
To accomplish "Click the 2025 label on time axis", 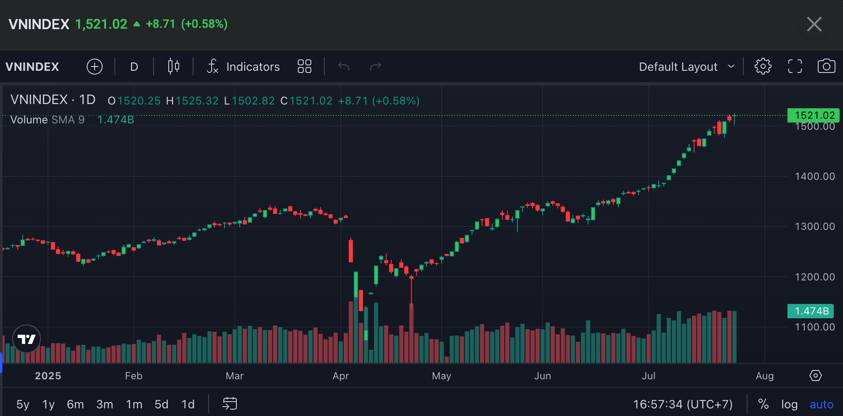I will click(48, 376).
